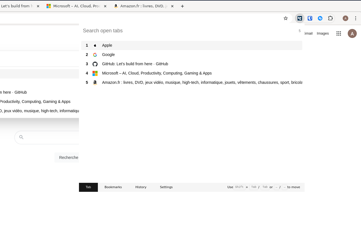Open the Images link
The height and width of the screenshot is (225, 361).
coord(323,33)
